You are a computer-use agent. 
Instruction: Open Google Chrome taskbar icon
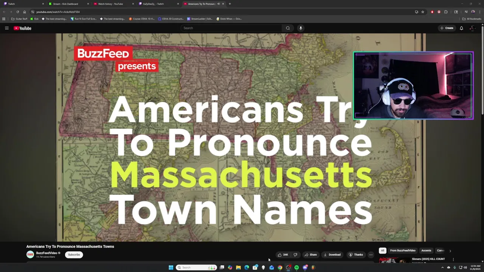click(280, 267)
